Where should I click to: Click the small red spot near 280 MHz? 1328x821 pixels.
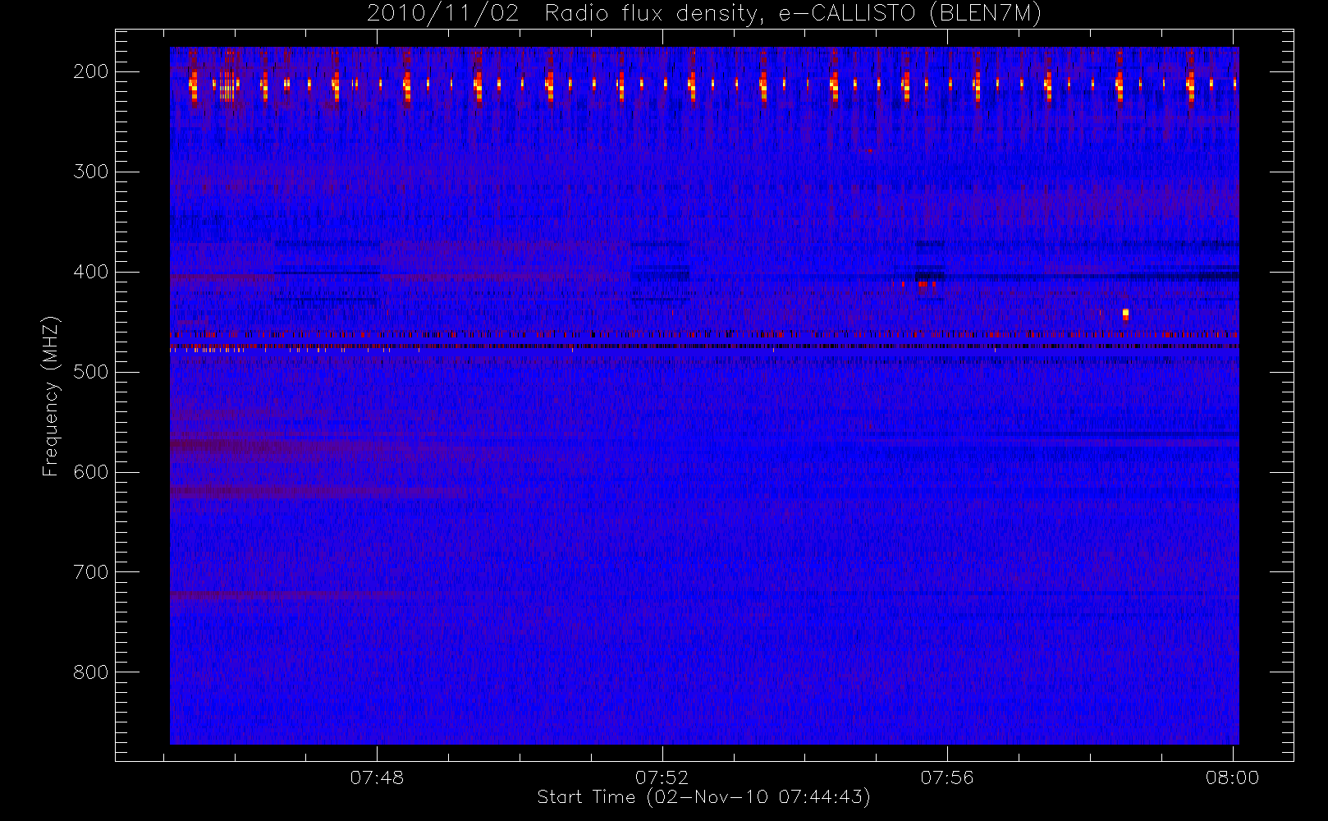click(x=870, y=151)
